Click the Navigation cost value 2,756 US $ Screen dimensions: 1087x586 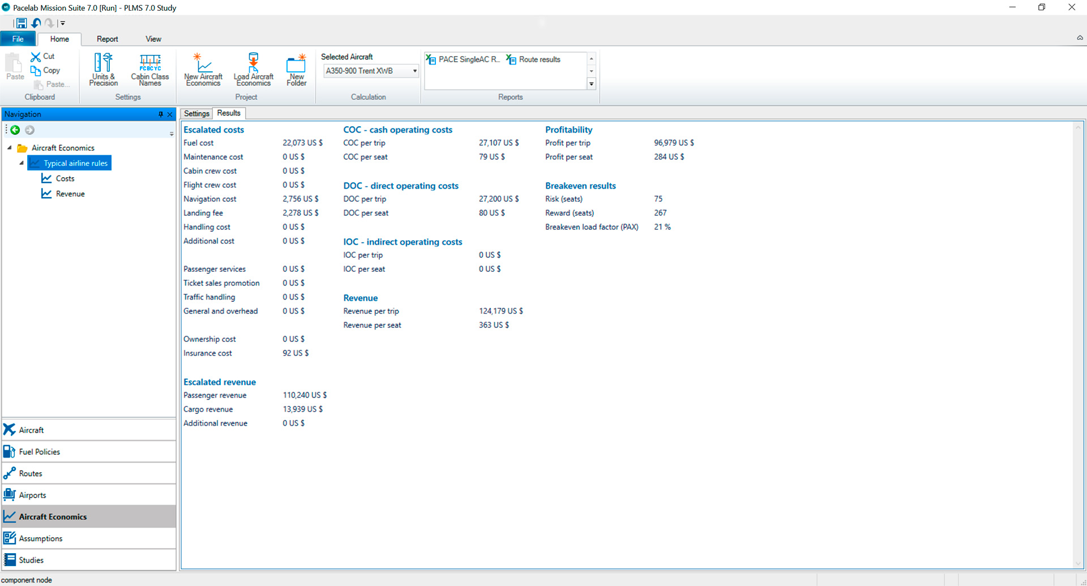point(301,199)
